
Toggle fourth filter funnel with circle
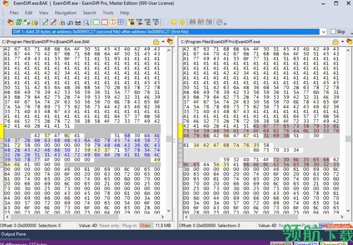click(155, 22)
